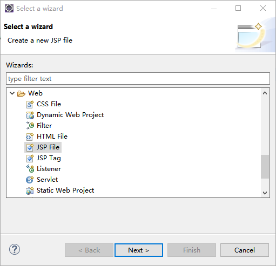The image size is (276, 266).
Task: Click the Dynamic Web Project globe icon
Action: click(x=30, y=115)
